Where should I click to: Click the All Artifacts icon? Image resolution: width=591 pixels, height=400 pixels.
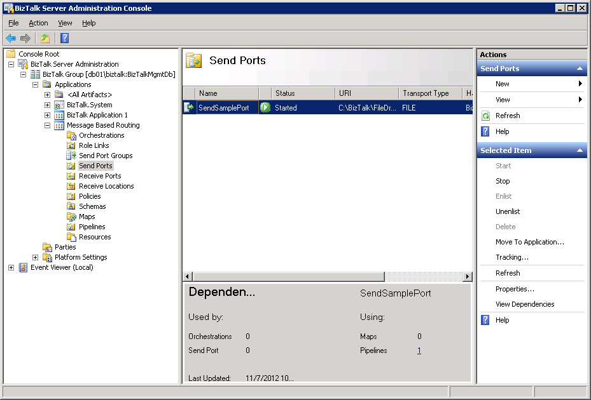(59, 95)
